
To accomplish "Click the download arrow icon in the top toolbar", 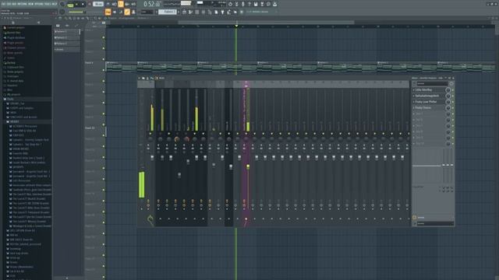I will click(x=274, y=4).
